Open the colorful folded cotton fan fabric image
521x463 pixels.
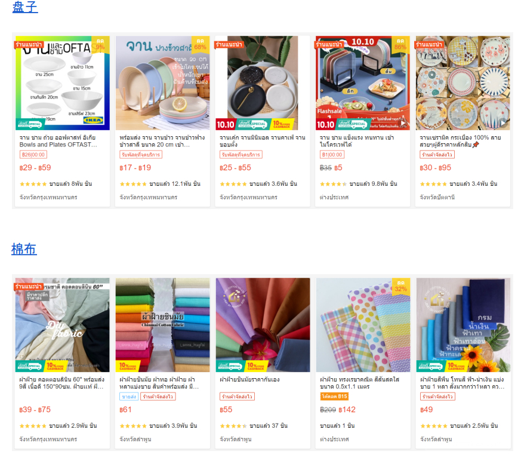pos(263,325)
